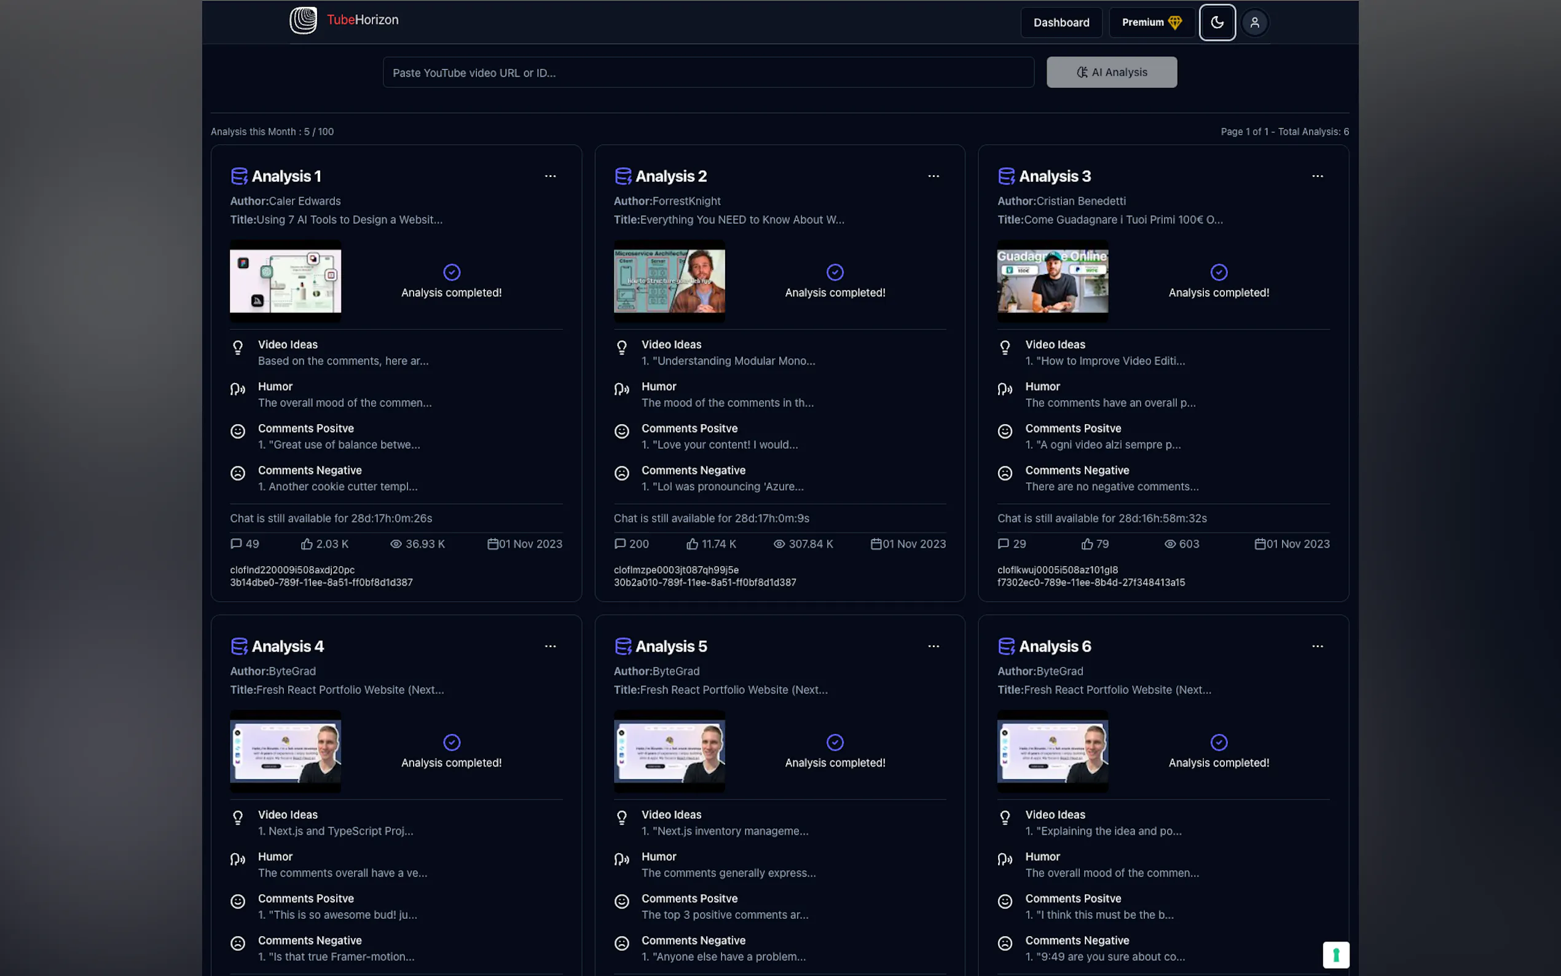Click the Video Ideas lightbulb icon in Analysis 2
This screenshot has height=976, width=1561.
tap(621, 348)
